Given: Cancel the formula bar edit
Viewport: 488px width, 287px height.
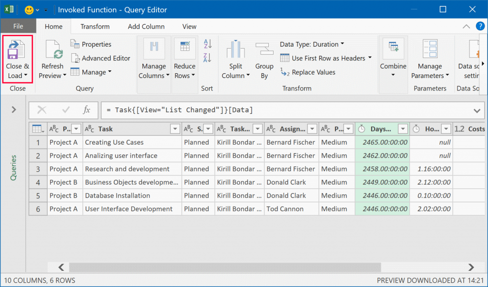Looking at the screenshot, I should (x=42, y=110).
